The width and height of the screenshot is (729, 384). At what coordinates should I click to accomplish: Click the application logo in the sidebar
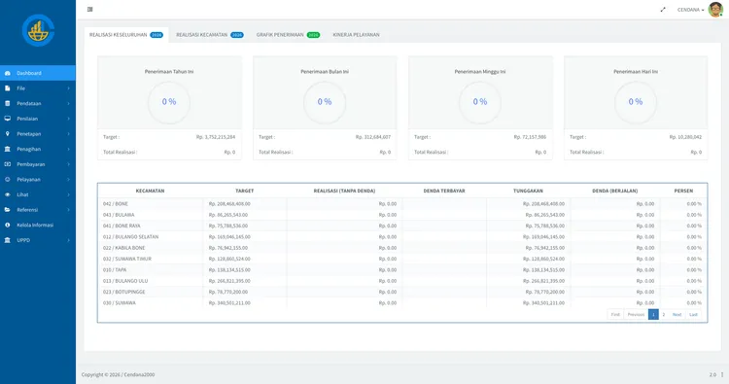point(38,31)
